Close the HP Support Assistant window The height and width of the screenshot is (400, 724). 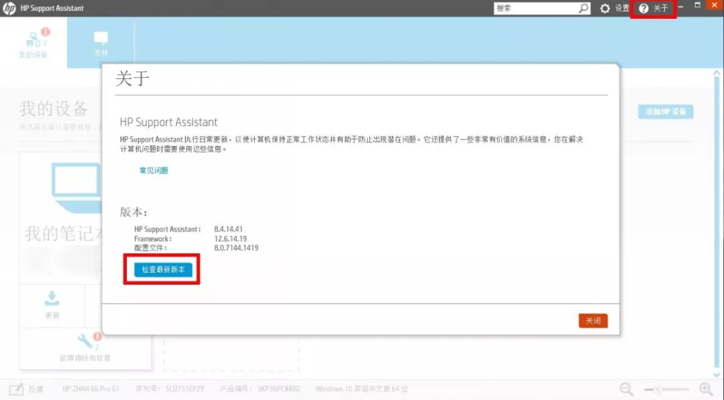(715, 5)
